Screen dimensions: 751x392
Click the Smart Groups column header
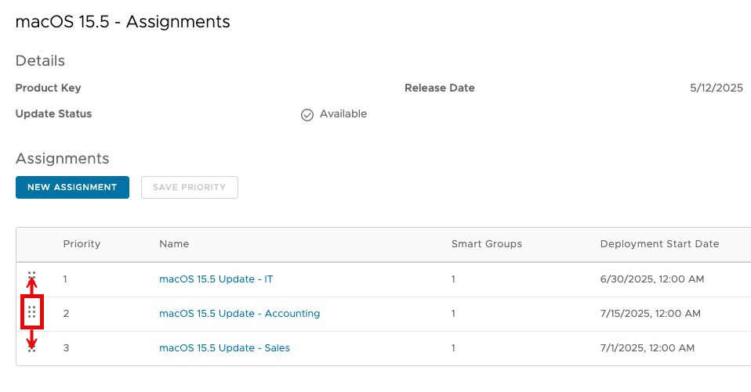[486, 244]
